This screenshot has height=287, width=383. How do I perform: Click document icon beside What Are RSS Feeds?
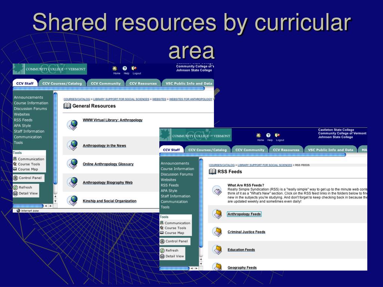[x=217, y=190]
